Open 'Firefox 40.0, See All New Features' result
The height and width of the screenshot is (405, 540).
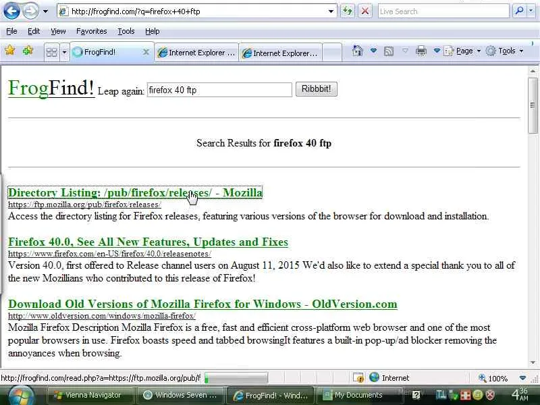[x=148, y=242]
